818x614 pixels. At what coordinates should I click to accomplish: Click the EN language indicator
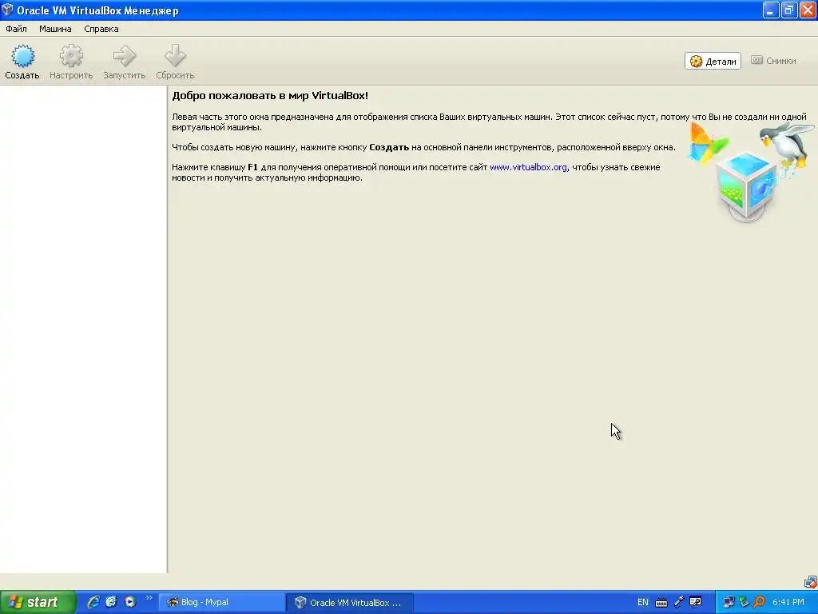(x=643, y=603)
